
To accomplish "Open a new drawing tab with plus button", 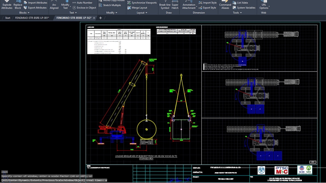I will [101, 18].
